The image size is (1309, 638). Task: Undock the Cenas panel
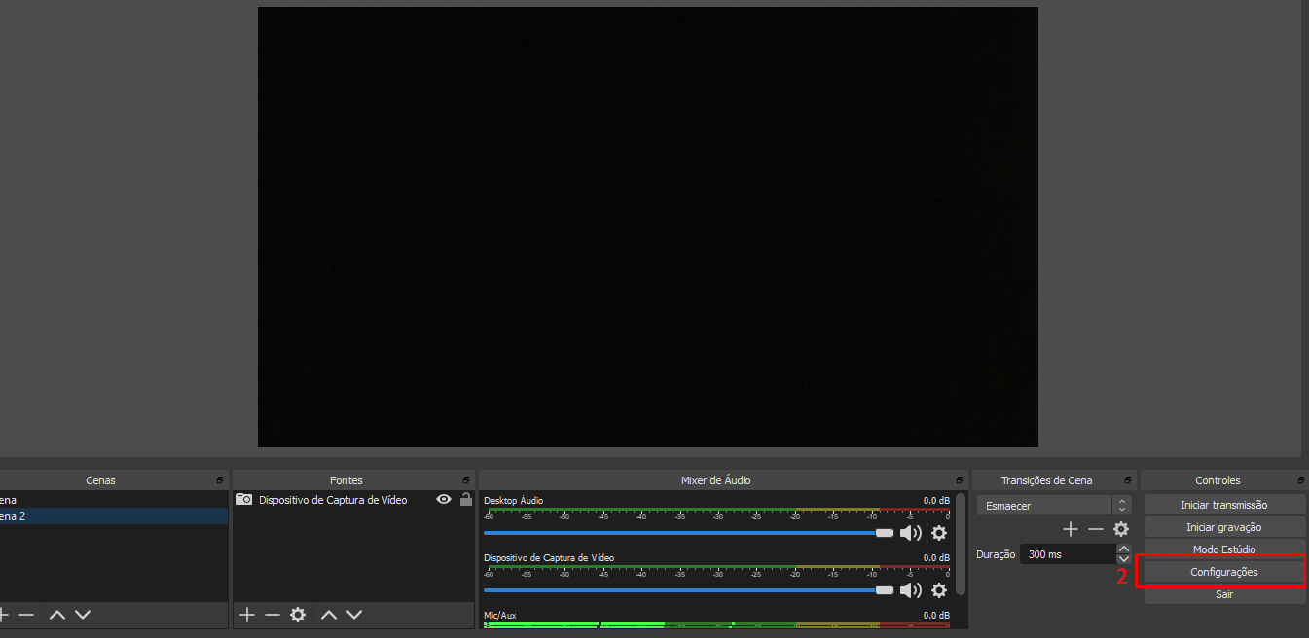click(220, 480)
